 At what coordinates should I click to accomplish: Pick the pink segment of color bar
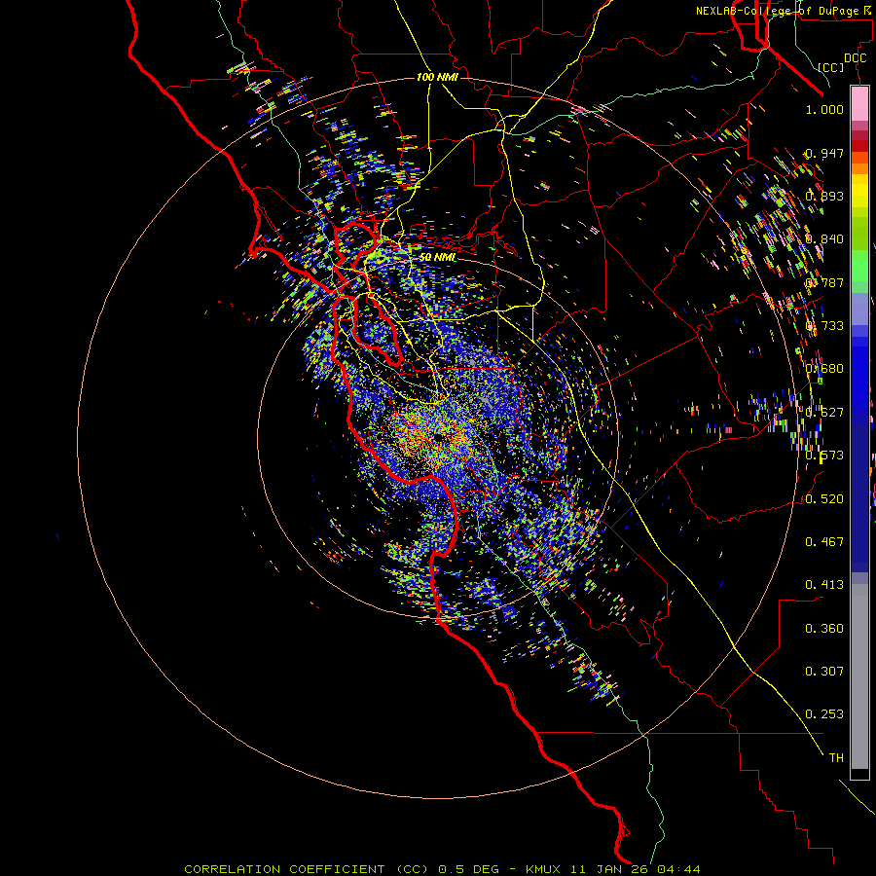pyautogui.click(x=859, y=104)
